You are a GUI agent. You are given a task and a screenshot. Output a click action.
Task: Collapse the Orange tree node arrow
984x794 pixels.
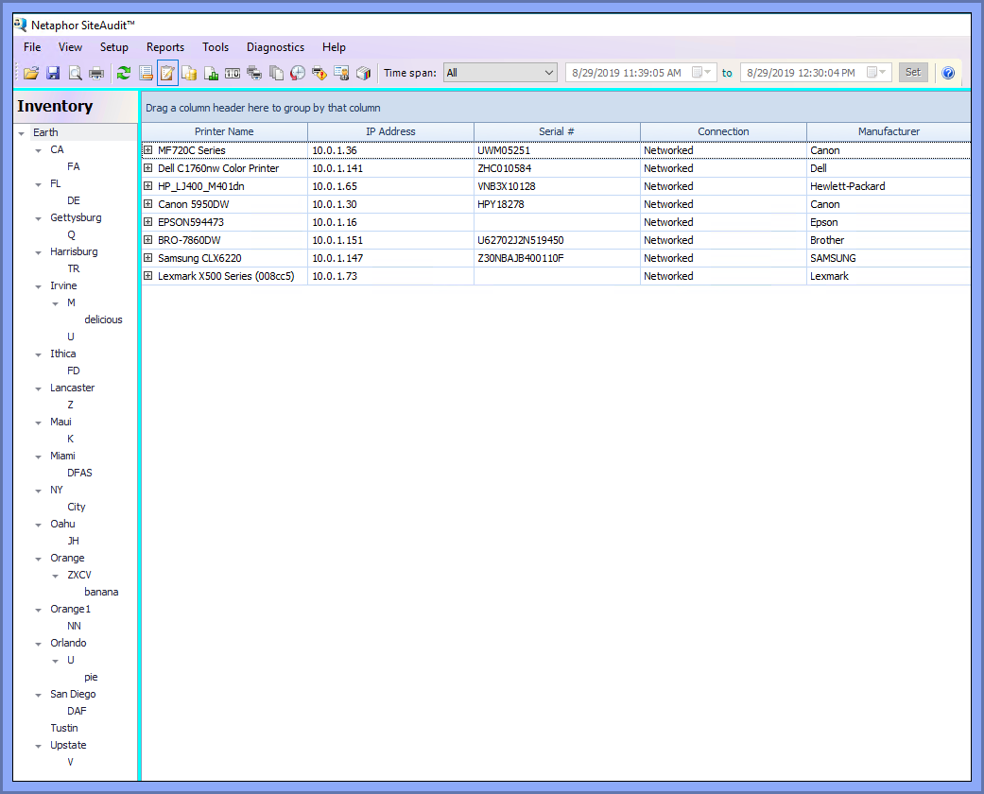[38, 559]
